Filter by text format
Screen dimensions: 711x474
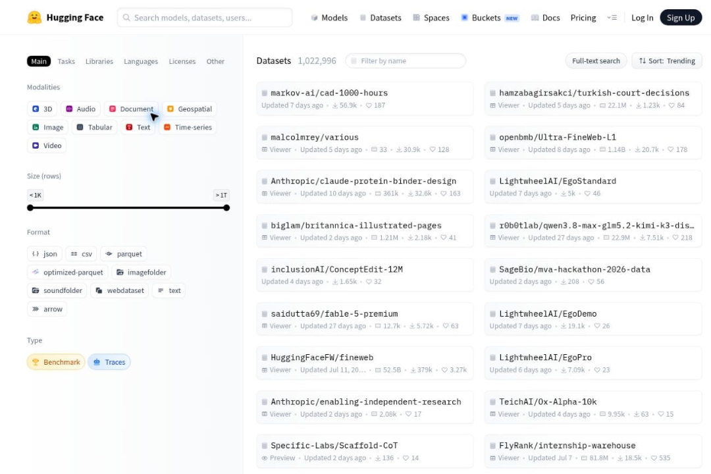(x=169, y=290)
